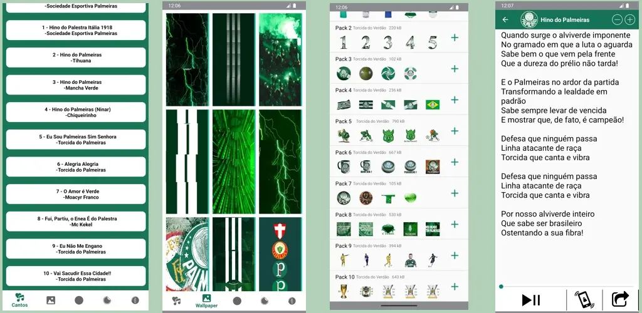Tap the 12:07 clock in the lyrics screen status bar
This screenshot has width=642, height=313.
pyautogui.click(x=508, y=6)
